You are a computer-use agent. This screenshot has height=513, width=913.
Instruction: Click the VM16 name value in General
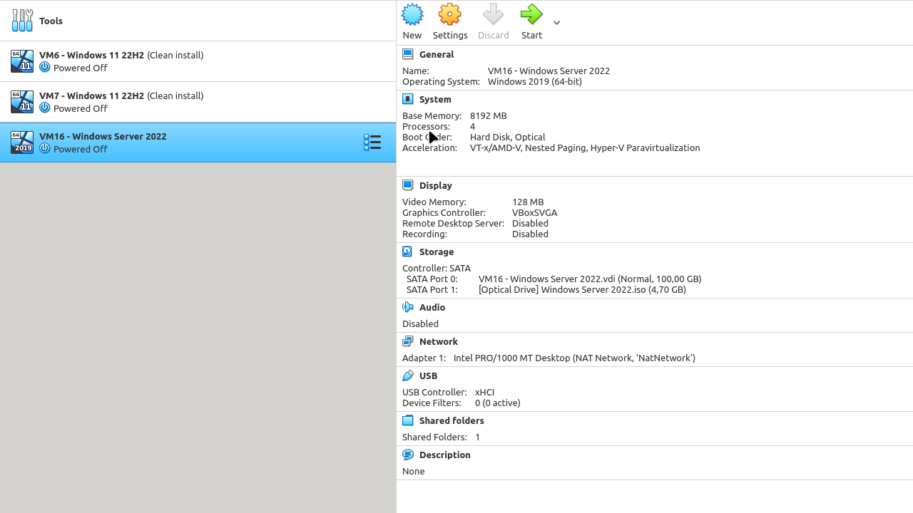[549, 71]
